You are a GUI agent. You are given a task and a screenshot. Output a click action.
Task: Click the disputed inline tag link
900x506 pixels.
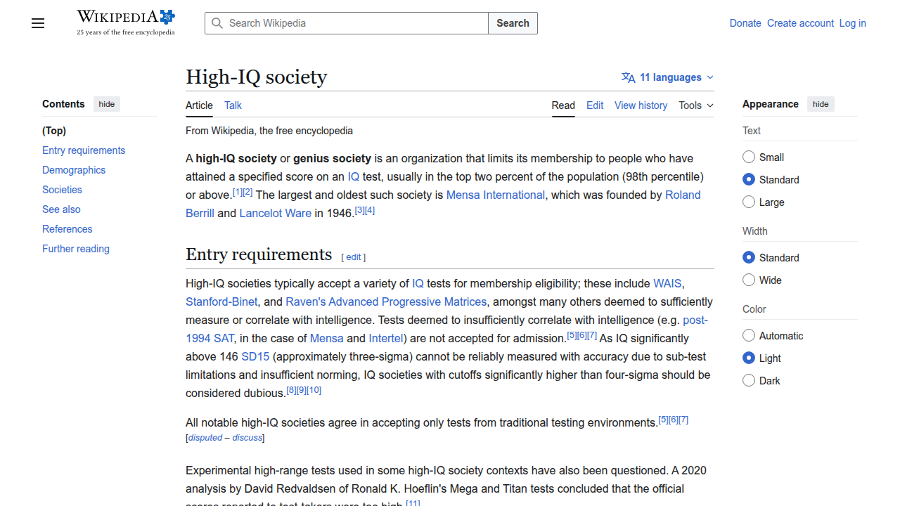pos(205,438)
